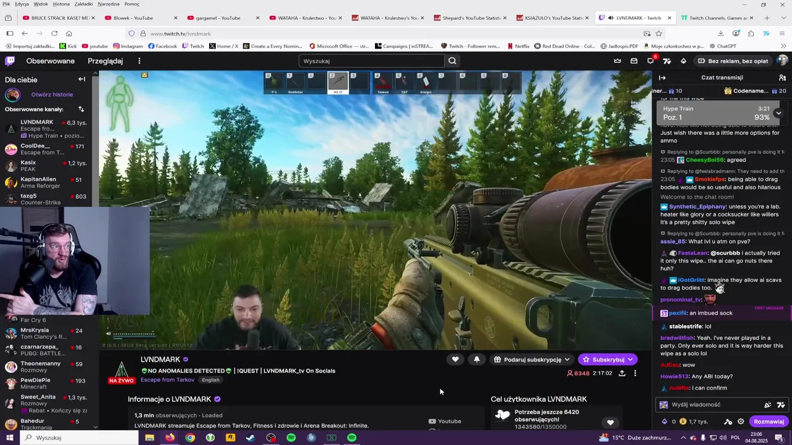Switch to Twitch Channels, Games tab
The height and width of the screenshot is (445, 792).
(718, 18)
